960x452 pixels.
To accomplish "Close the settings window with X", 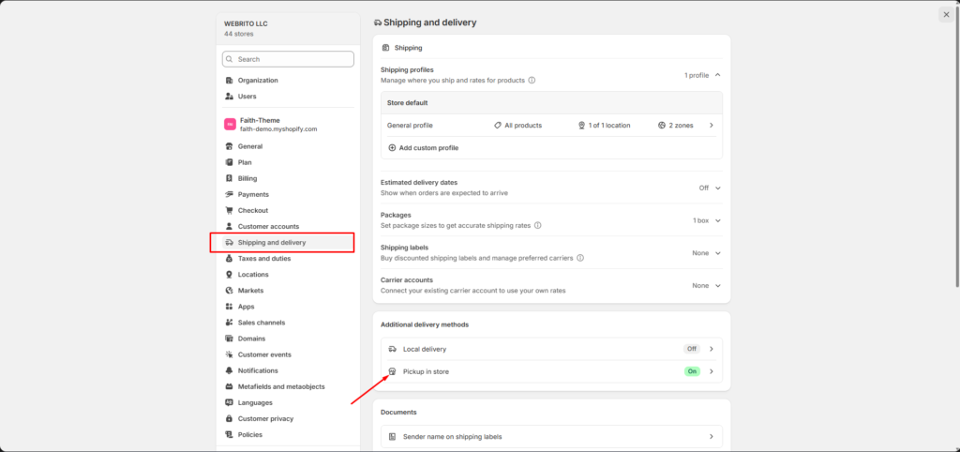I will (x=946, y=15).
